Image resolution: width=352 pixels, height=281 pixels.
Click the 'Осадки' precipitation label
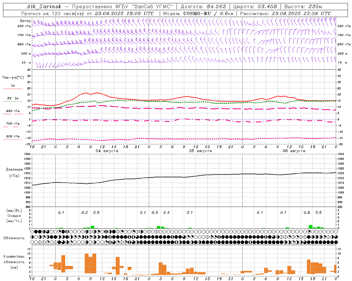point(14,216)
